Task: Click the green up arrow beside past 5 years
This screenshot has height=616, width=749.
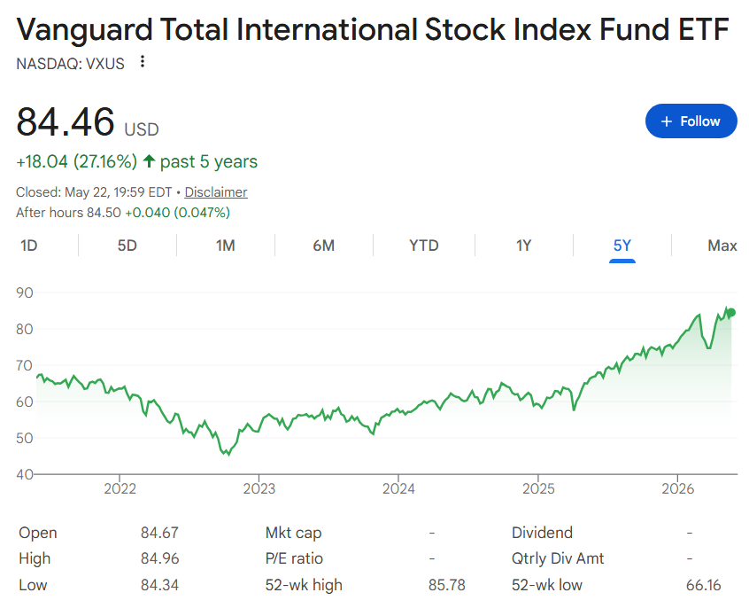Action: pyautogui.click(x=149, y=161)
